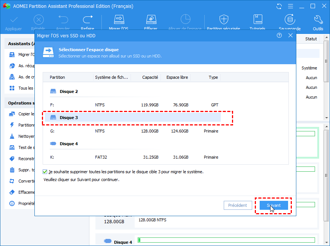Open Outils wrench icon
330x246 pixels.
tap(318, 19)
